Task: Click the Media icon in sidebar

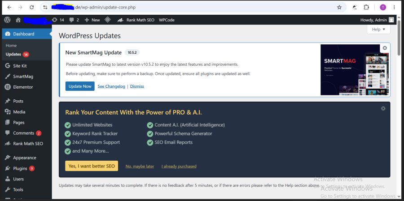Action: (8, 112)
